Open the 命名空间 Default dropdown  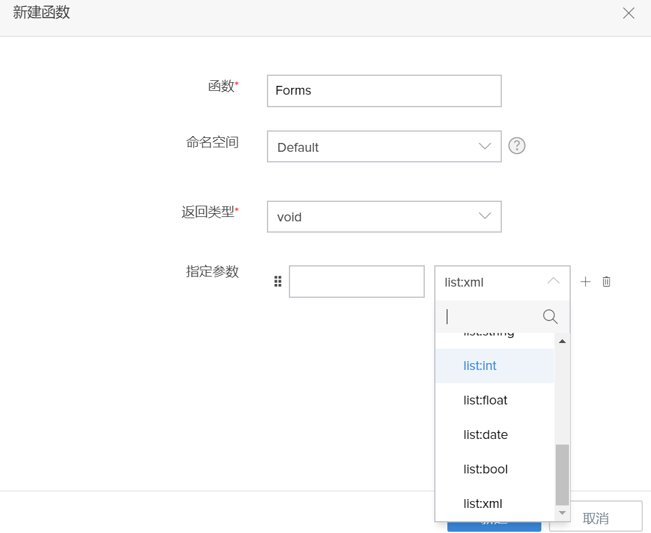384,147
